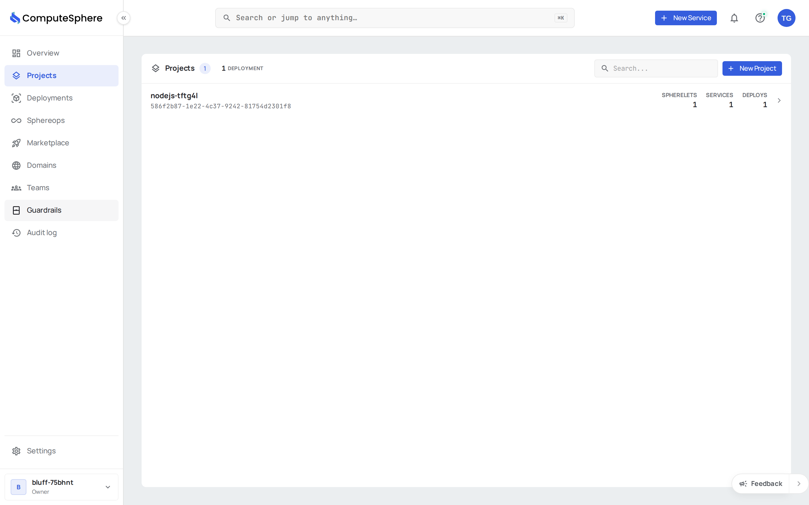
Task: Click the New Service button
Action: [686, 18]
